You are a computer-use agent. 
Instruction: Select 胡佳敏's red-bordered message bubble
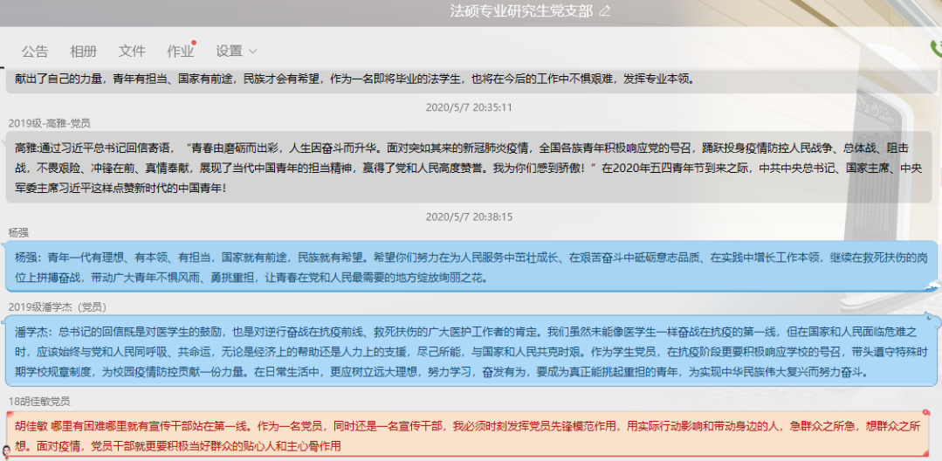tap(471, 436)
